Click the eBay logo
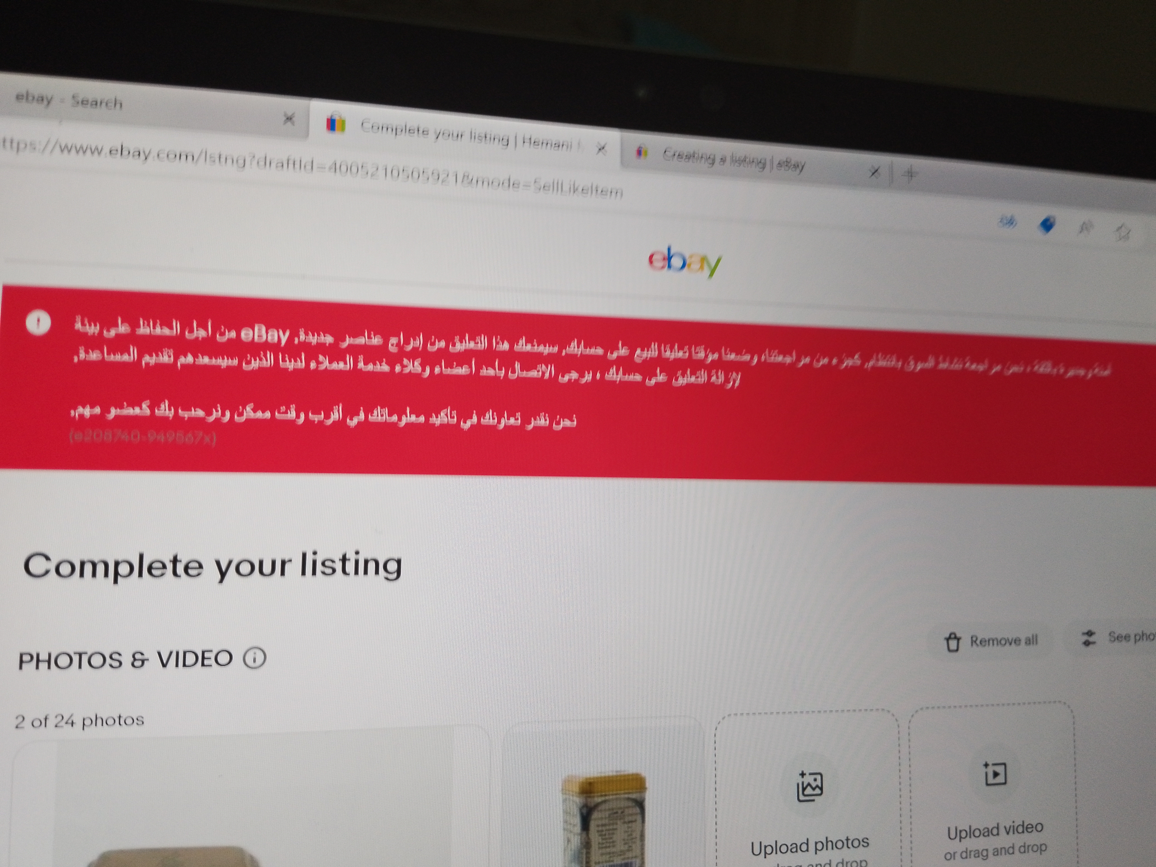The image size is (1156, 867). (685, 261)
